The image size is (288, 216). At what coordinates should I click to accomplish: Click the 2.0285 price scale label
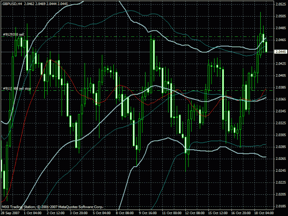[281, 147]
